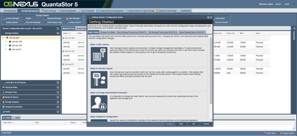This screenshot has width=297, height=136.
Task: Sort tasks by Start Time column
Action: [x=18, y=123]
